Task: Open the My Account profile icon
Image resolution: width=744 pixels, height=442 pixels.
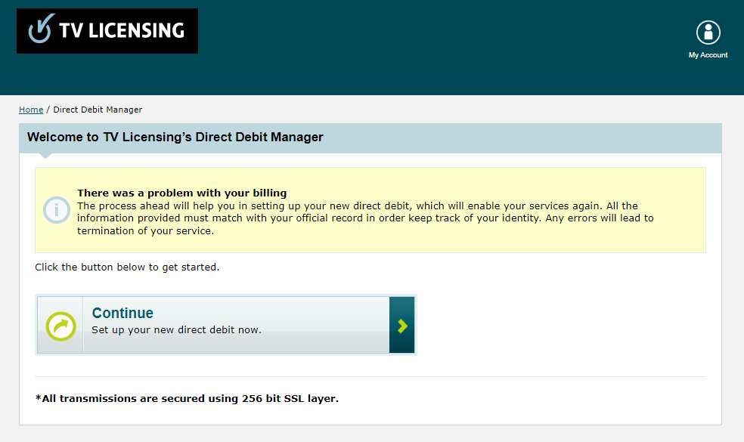Action: coord(708,32)
